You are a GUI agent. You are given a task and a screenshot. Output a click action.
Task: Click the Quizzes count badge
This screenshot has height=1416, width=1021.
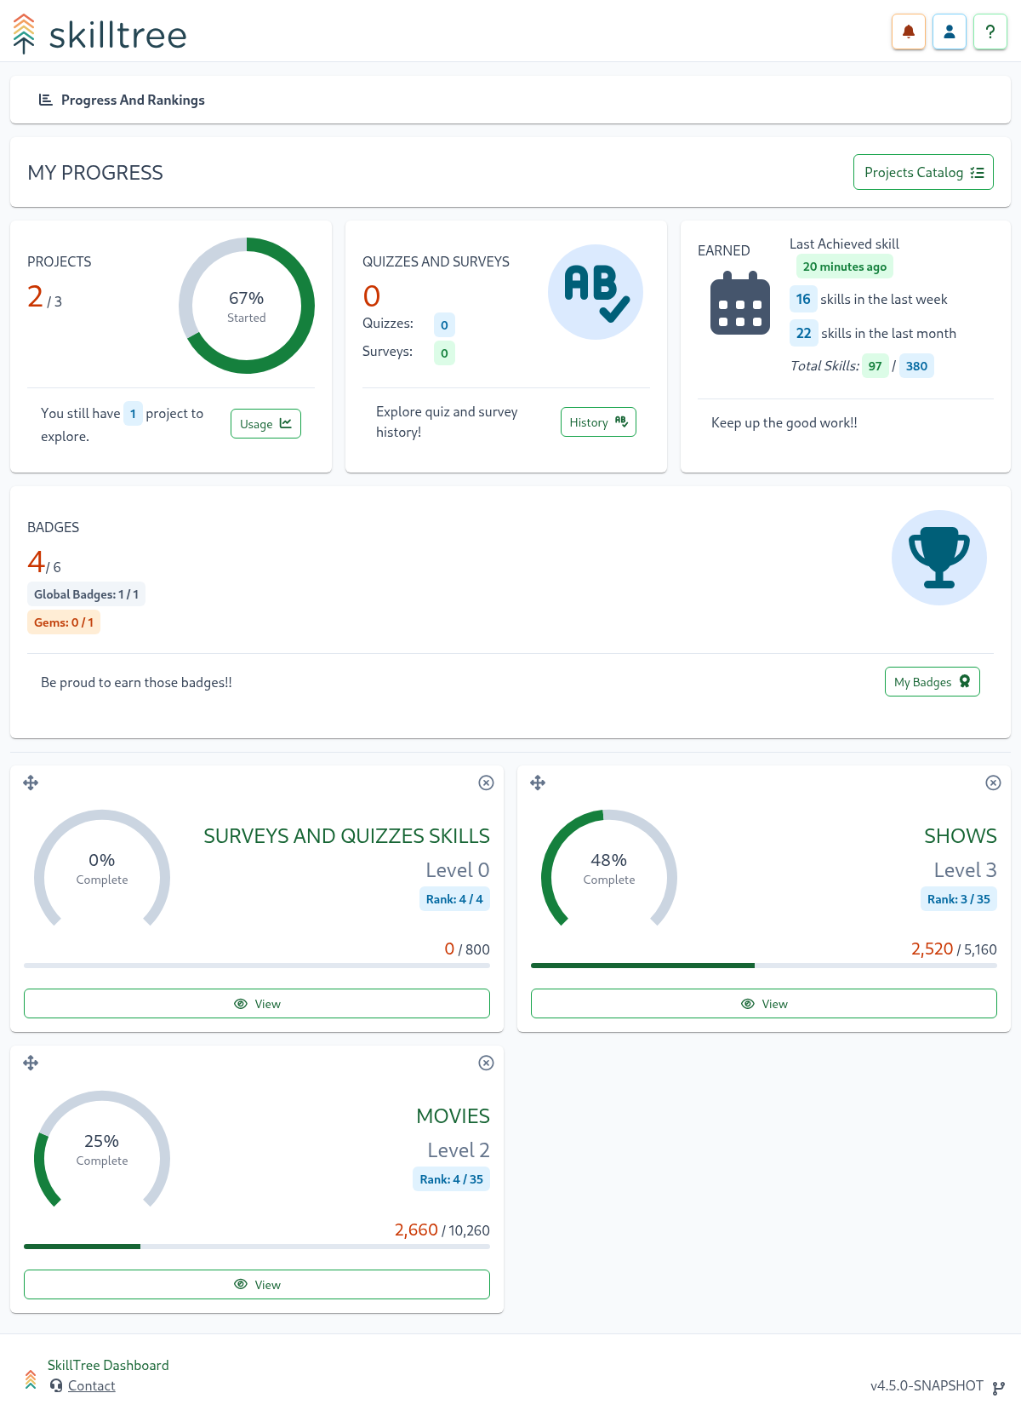(444, 324)
